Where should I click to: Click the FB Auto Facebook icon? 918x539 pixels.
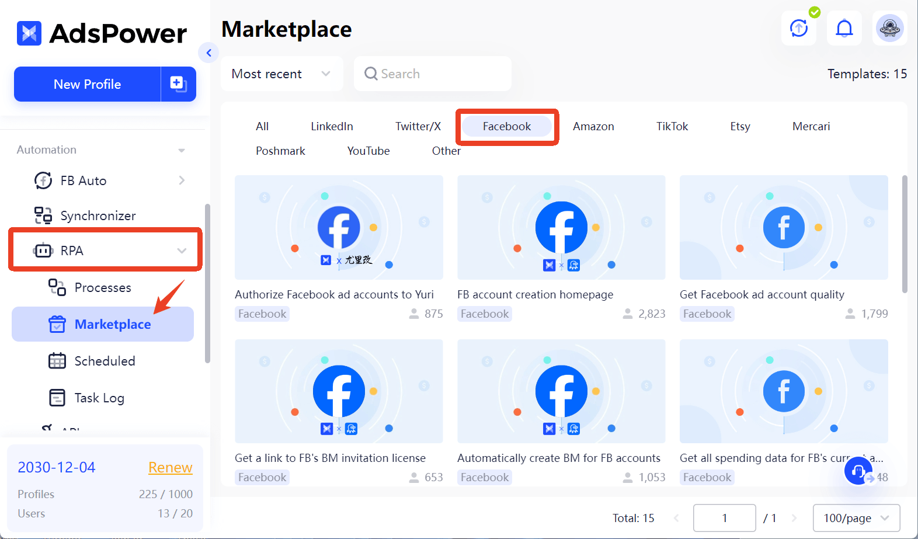pyautogui.click(x=43, y=180)
